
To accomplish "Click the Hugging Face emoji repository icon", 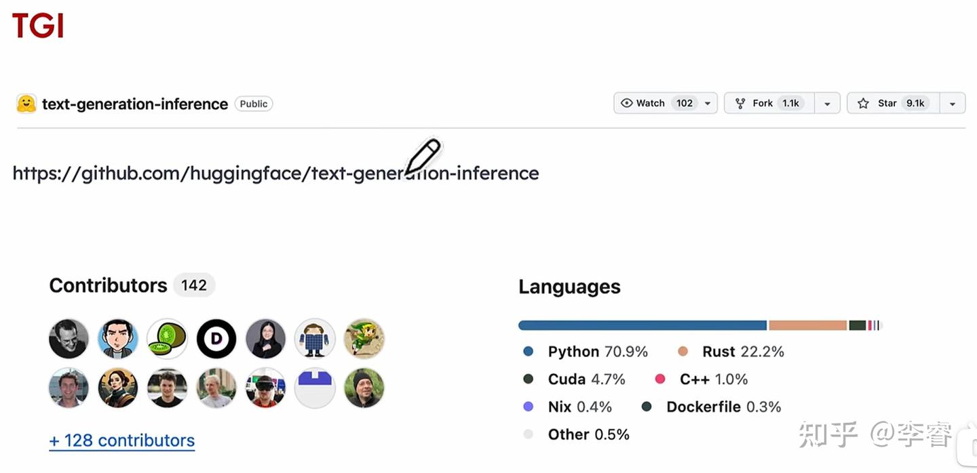I will tap(26, 104).
